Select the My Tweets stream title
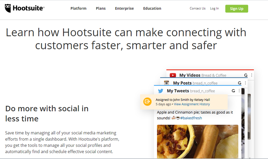This screenshot has height=159, width=268. [178, 91]
